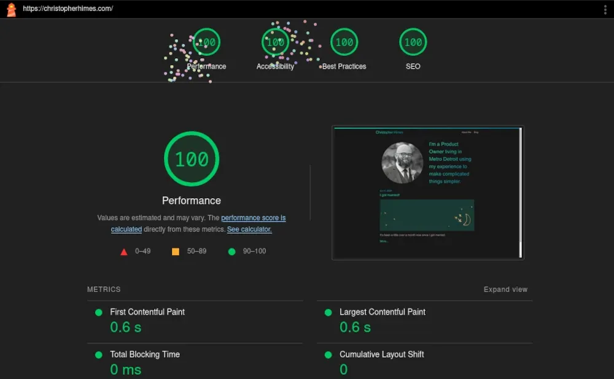This screenshot has height=379, width=614.
Task: Click Expand view to enlarge the screenshot filmstrip
Action: pos(505,289)
